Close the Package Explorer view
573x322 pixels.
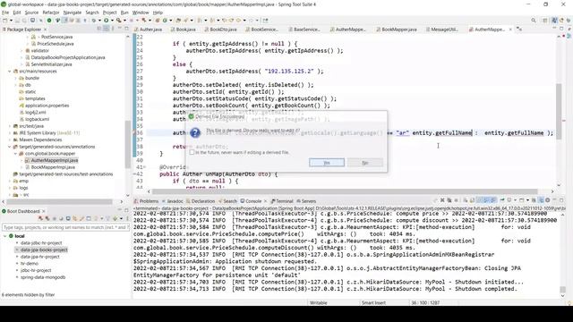click(46, 30)
